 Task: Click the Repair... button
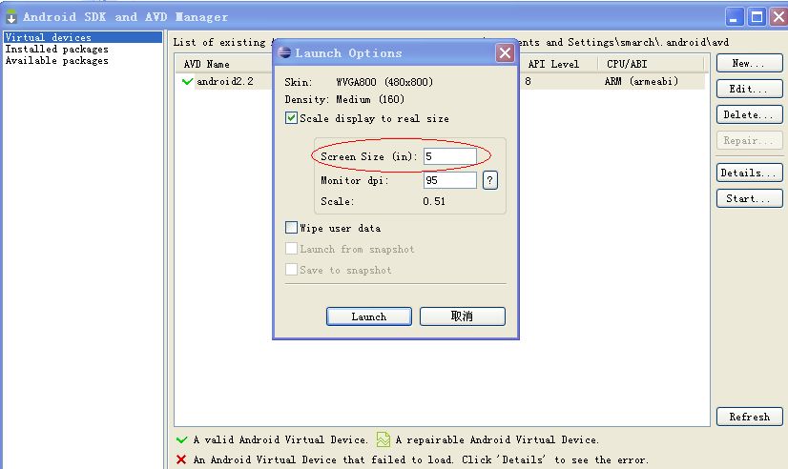tap(749, 140)
